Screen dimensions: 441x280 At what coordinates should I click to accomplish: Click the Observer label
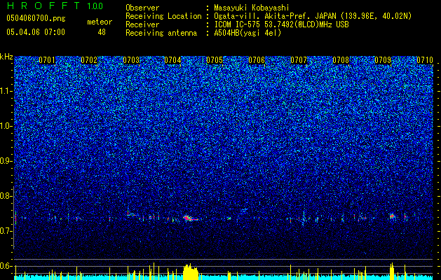coord(142,8)
